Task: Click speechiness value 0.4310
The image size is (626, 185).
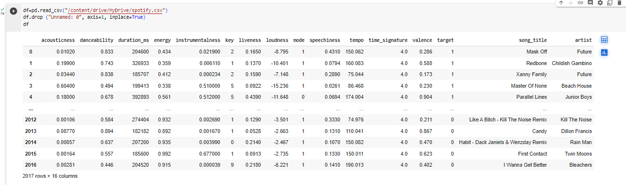Action: click(x=332, y=52)
